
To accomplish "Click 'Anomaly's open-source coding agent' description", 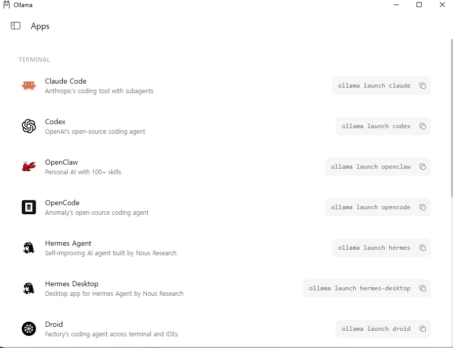I will click(97, 212).
